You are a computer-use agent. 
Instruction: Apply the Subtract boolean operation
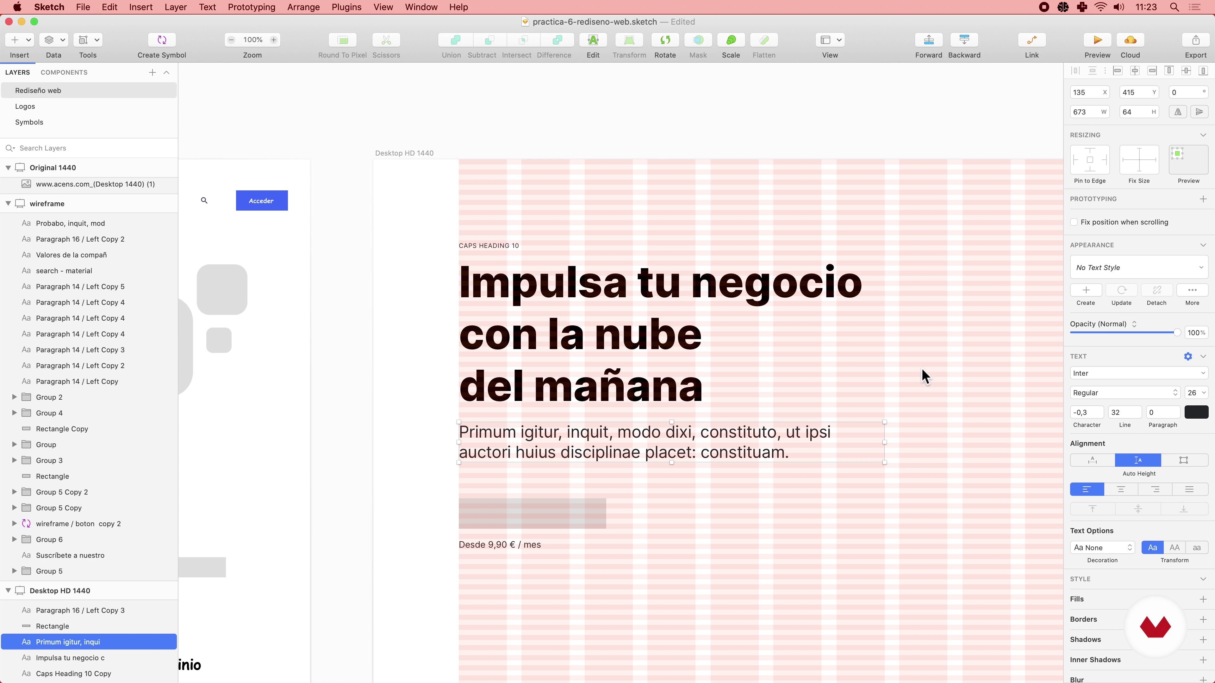[489, 40]
